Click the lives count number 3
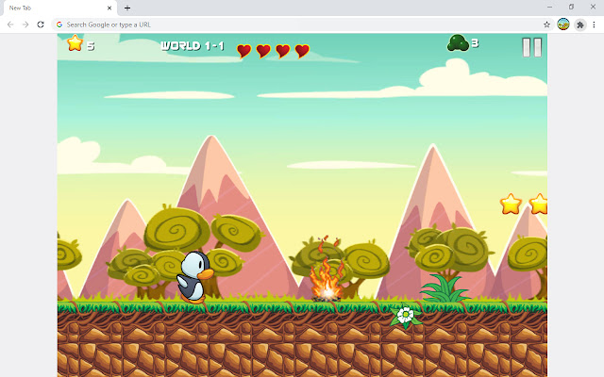The height and width of the screenshot is (377, 604). (475, 43)
